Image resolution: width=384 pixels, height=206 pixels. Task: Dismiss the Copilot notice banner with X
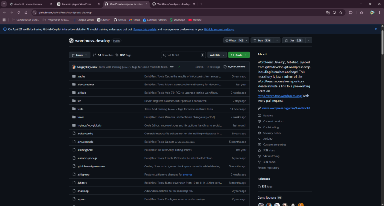[x=376, y=29]
